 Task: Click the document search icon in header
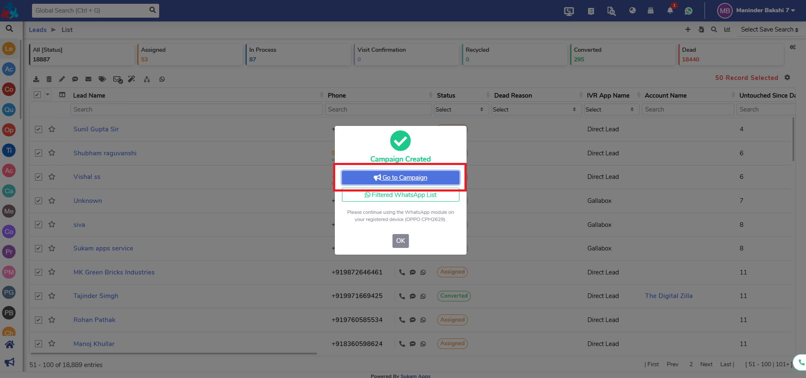tap(611, 11)
